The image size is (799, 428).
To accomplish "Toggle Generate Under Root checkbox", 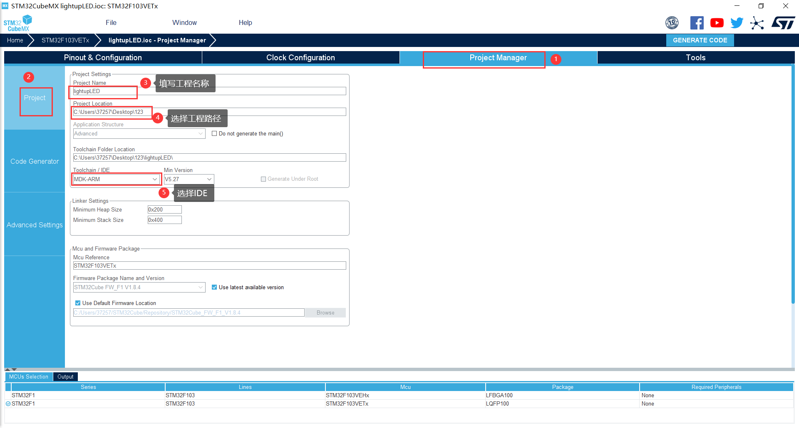I will (x=263, y=179).
